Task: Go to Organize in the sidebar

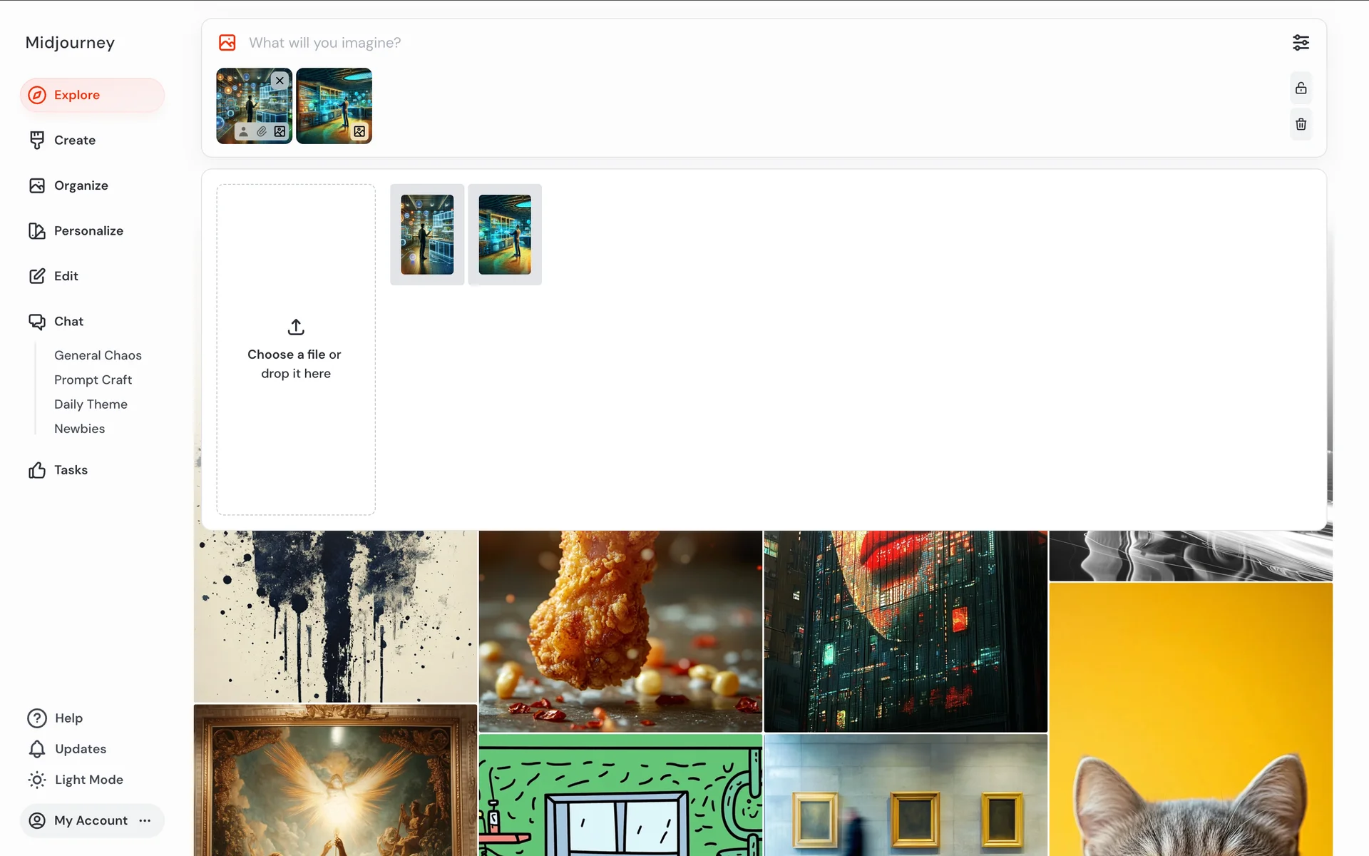Action: tap(81, 185)
